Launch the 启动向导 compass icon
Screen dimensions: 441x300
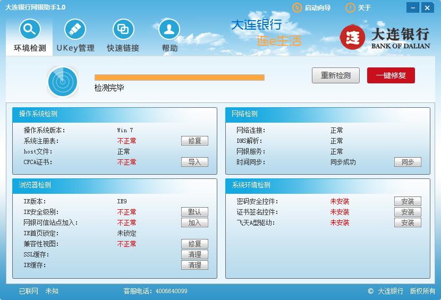click(297, 7)
